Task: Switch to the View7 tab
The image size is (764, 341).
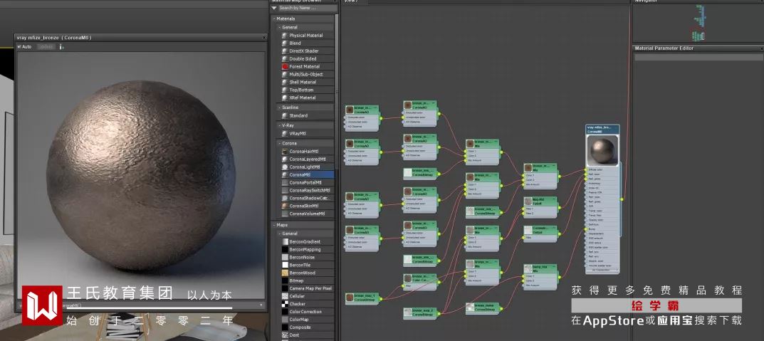Action: (351, 1)
